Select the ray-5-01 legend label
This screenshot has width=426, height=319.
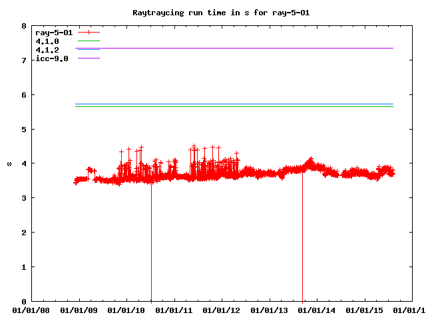tap(54, 32)
